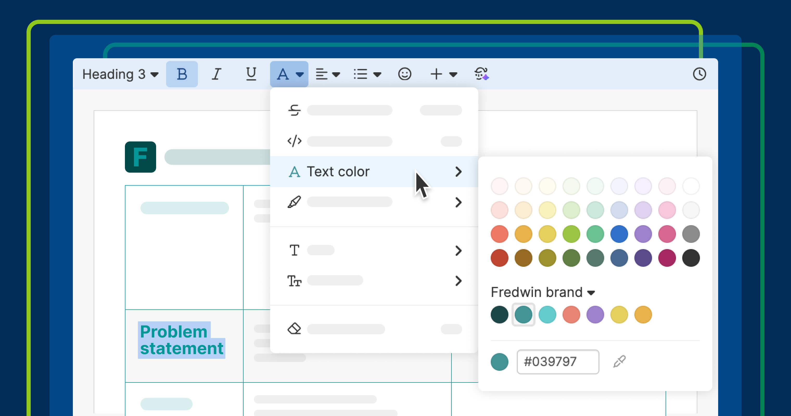Screen dimensions: 791x416
Task: Activate the eyedropper color picker
Action: click(619, 362)
